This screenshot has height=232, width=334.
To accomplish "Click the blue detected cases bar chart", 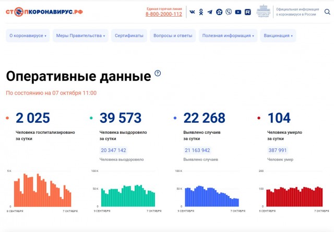I will point(212,196).
